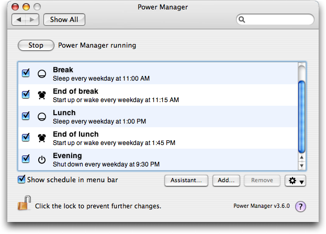Select the Lunch event title
The width and height of the screenshot is (326, 234).
click(64, 113)
